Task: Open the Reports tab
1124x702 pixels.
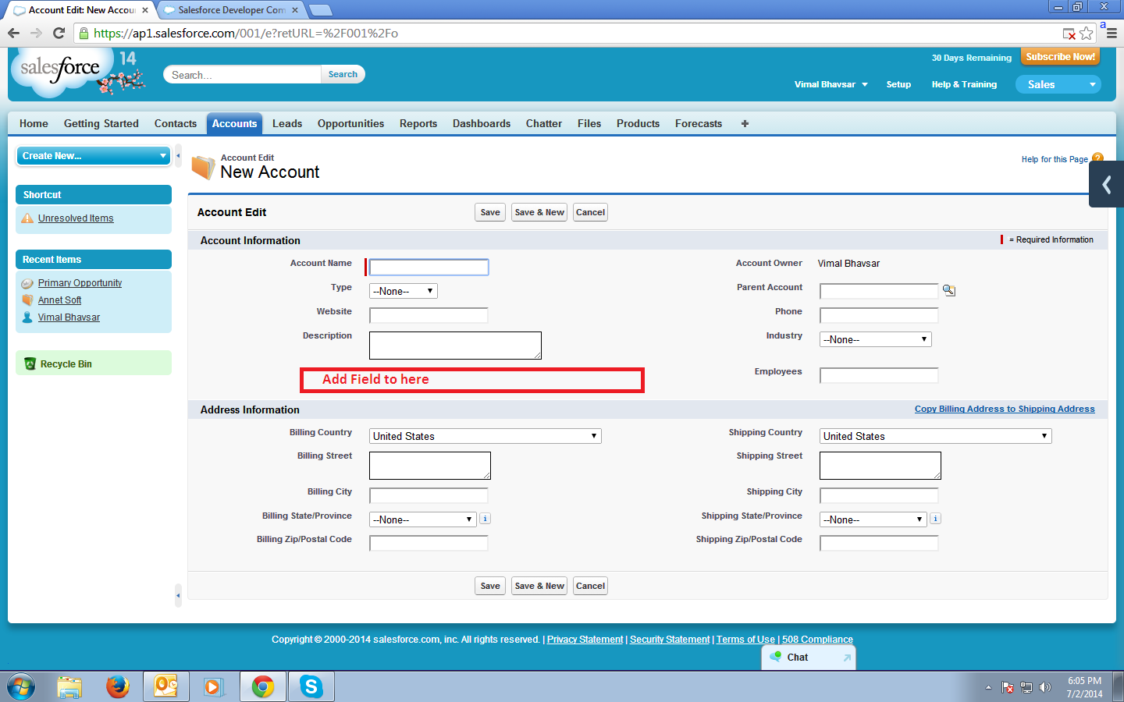Action: click(418, 123)
